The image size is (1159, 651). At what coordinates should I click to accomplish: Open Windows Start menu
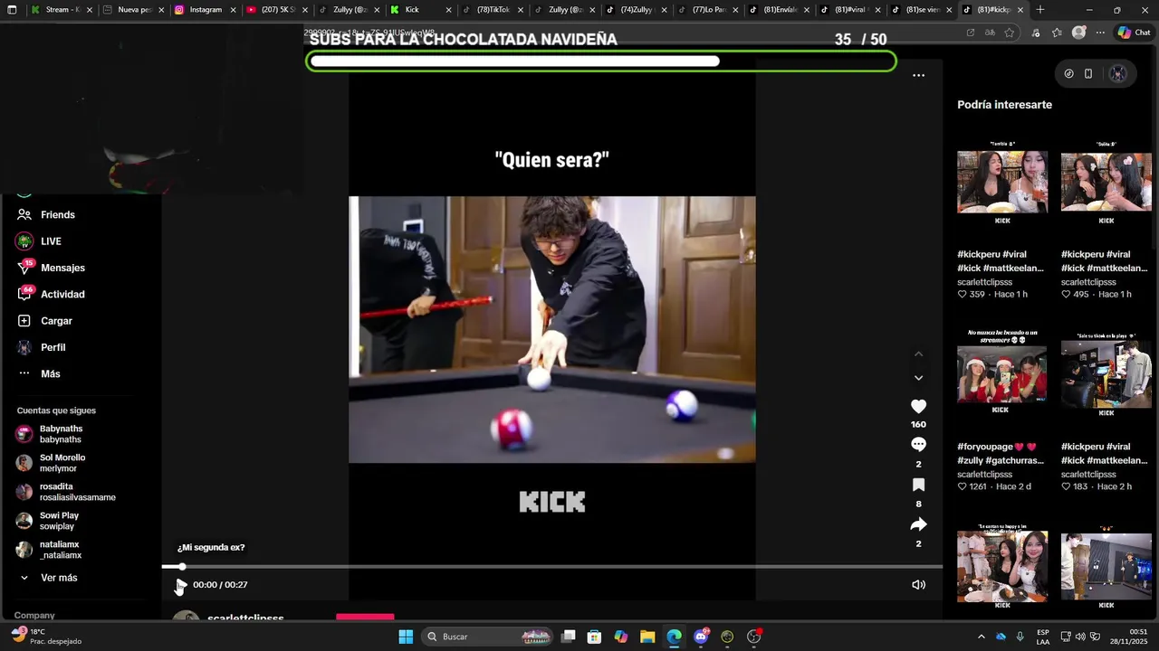pos(406,637)
